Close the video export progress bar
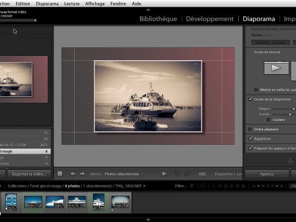Image resolution: width=296 pixels, height=222 pixels. point(35,20)
